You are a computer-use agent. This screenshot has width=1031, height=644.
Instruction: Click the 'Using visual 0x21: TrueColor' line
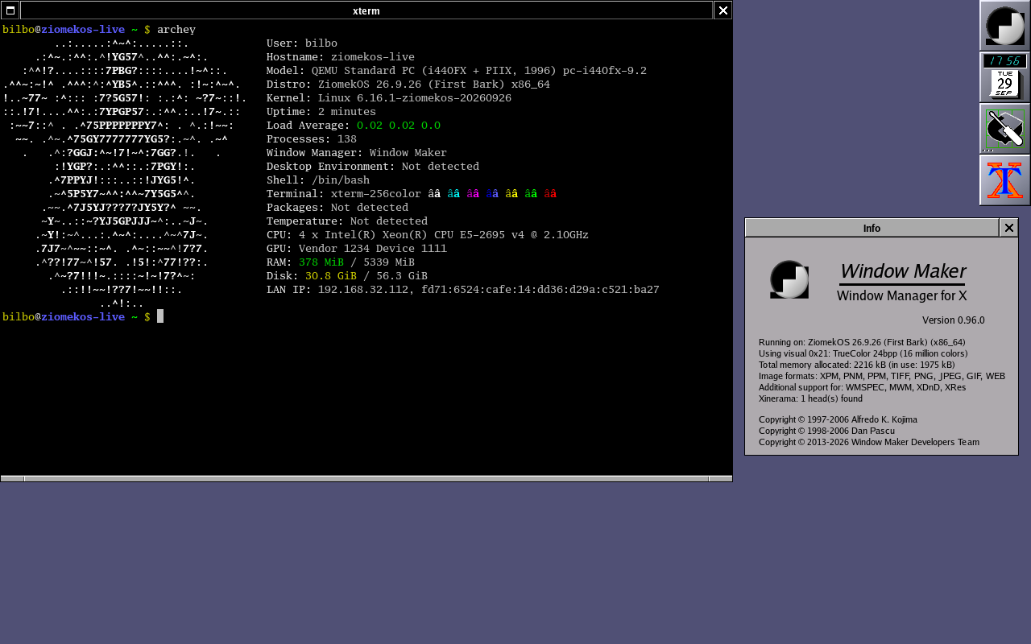pyautogui.click(x=863, y=353)
